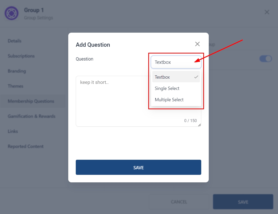Image resolution: width=278 pixels, height=214 pixels.
Task: Click Cancel in Group Settings footer
Action: pyautogui.click(x=179, y=202)
